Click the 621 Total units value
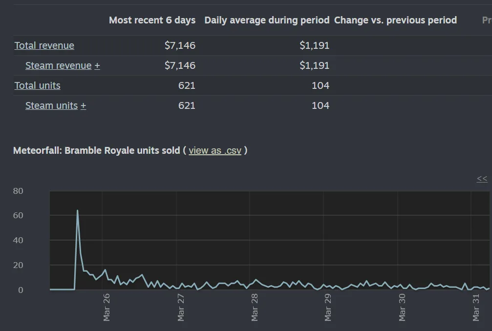Viewport: 492px width, 331px height. [x=187, y=85]
